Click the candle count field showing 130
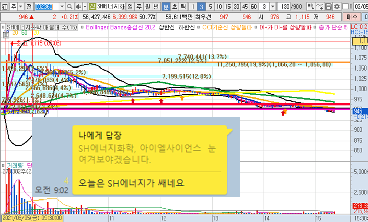 284,6
